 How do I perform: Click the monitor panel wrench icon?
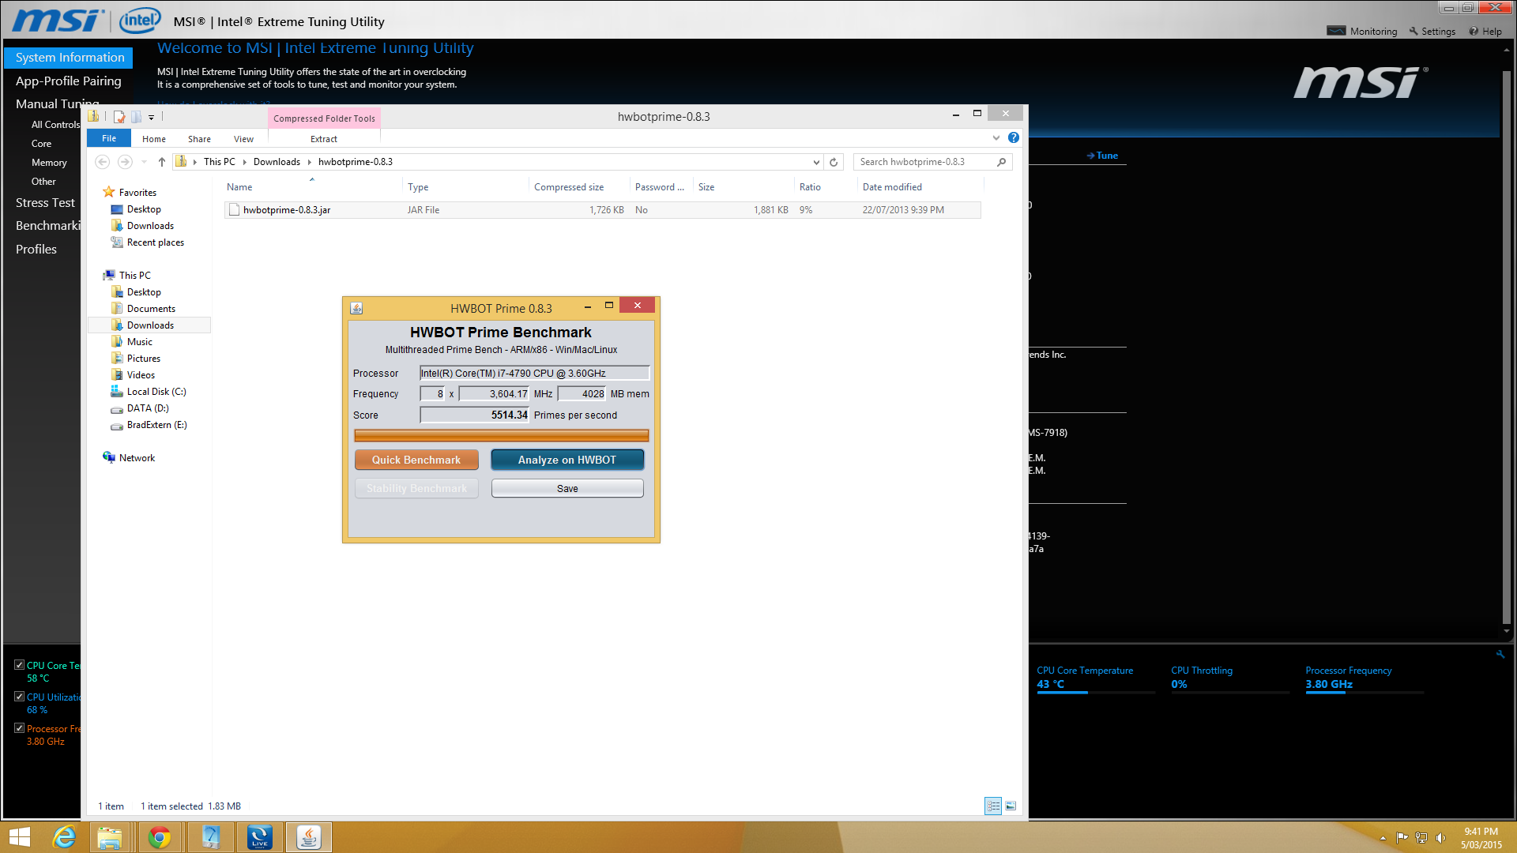[x=1500, y=654]
